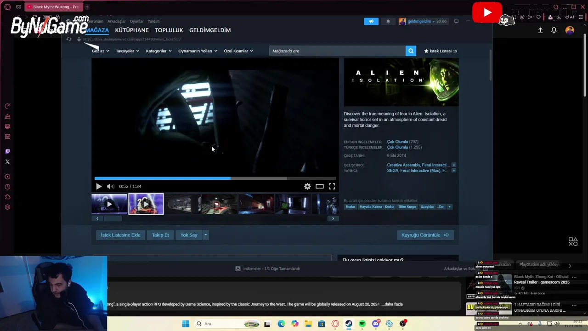
Task: Open Twitch icon in Opera sidebar
Action: point(7,151)
